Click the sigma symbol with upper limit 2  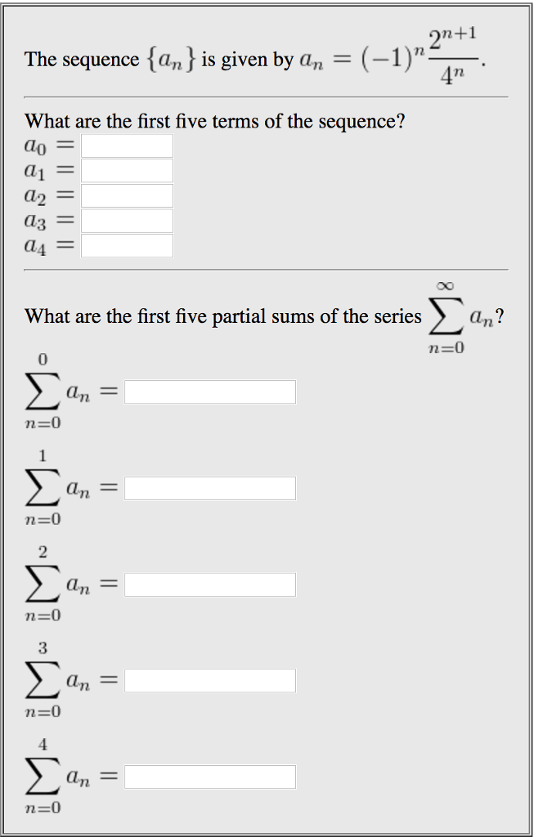point(41,583)
